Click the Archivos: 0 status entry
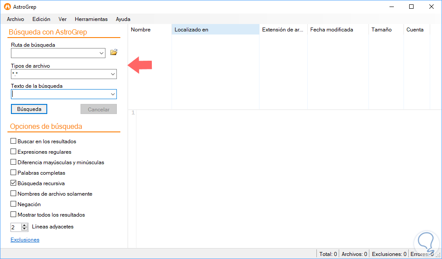442x259 pixels. coord(354,254)
